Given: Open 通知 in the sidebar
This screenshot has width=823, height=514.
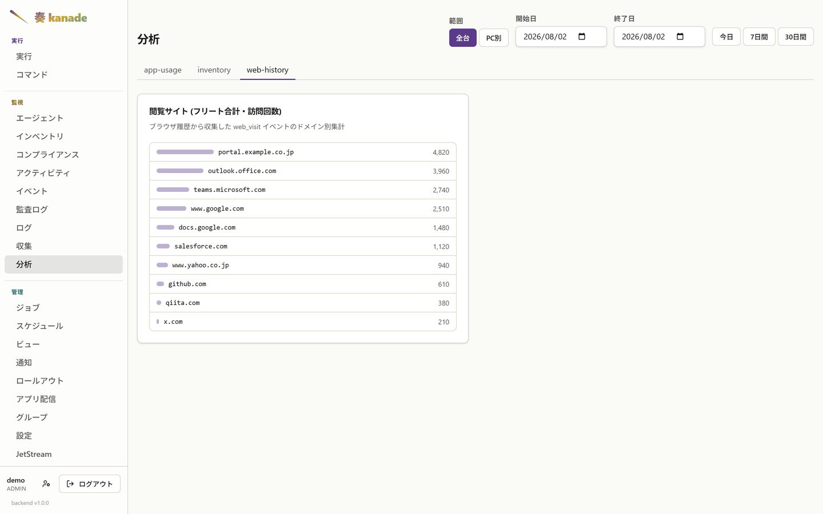Looking at the screenshot, I should pyautogui.click(x=63, y=363).
